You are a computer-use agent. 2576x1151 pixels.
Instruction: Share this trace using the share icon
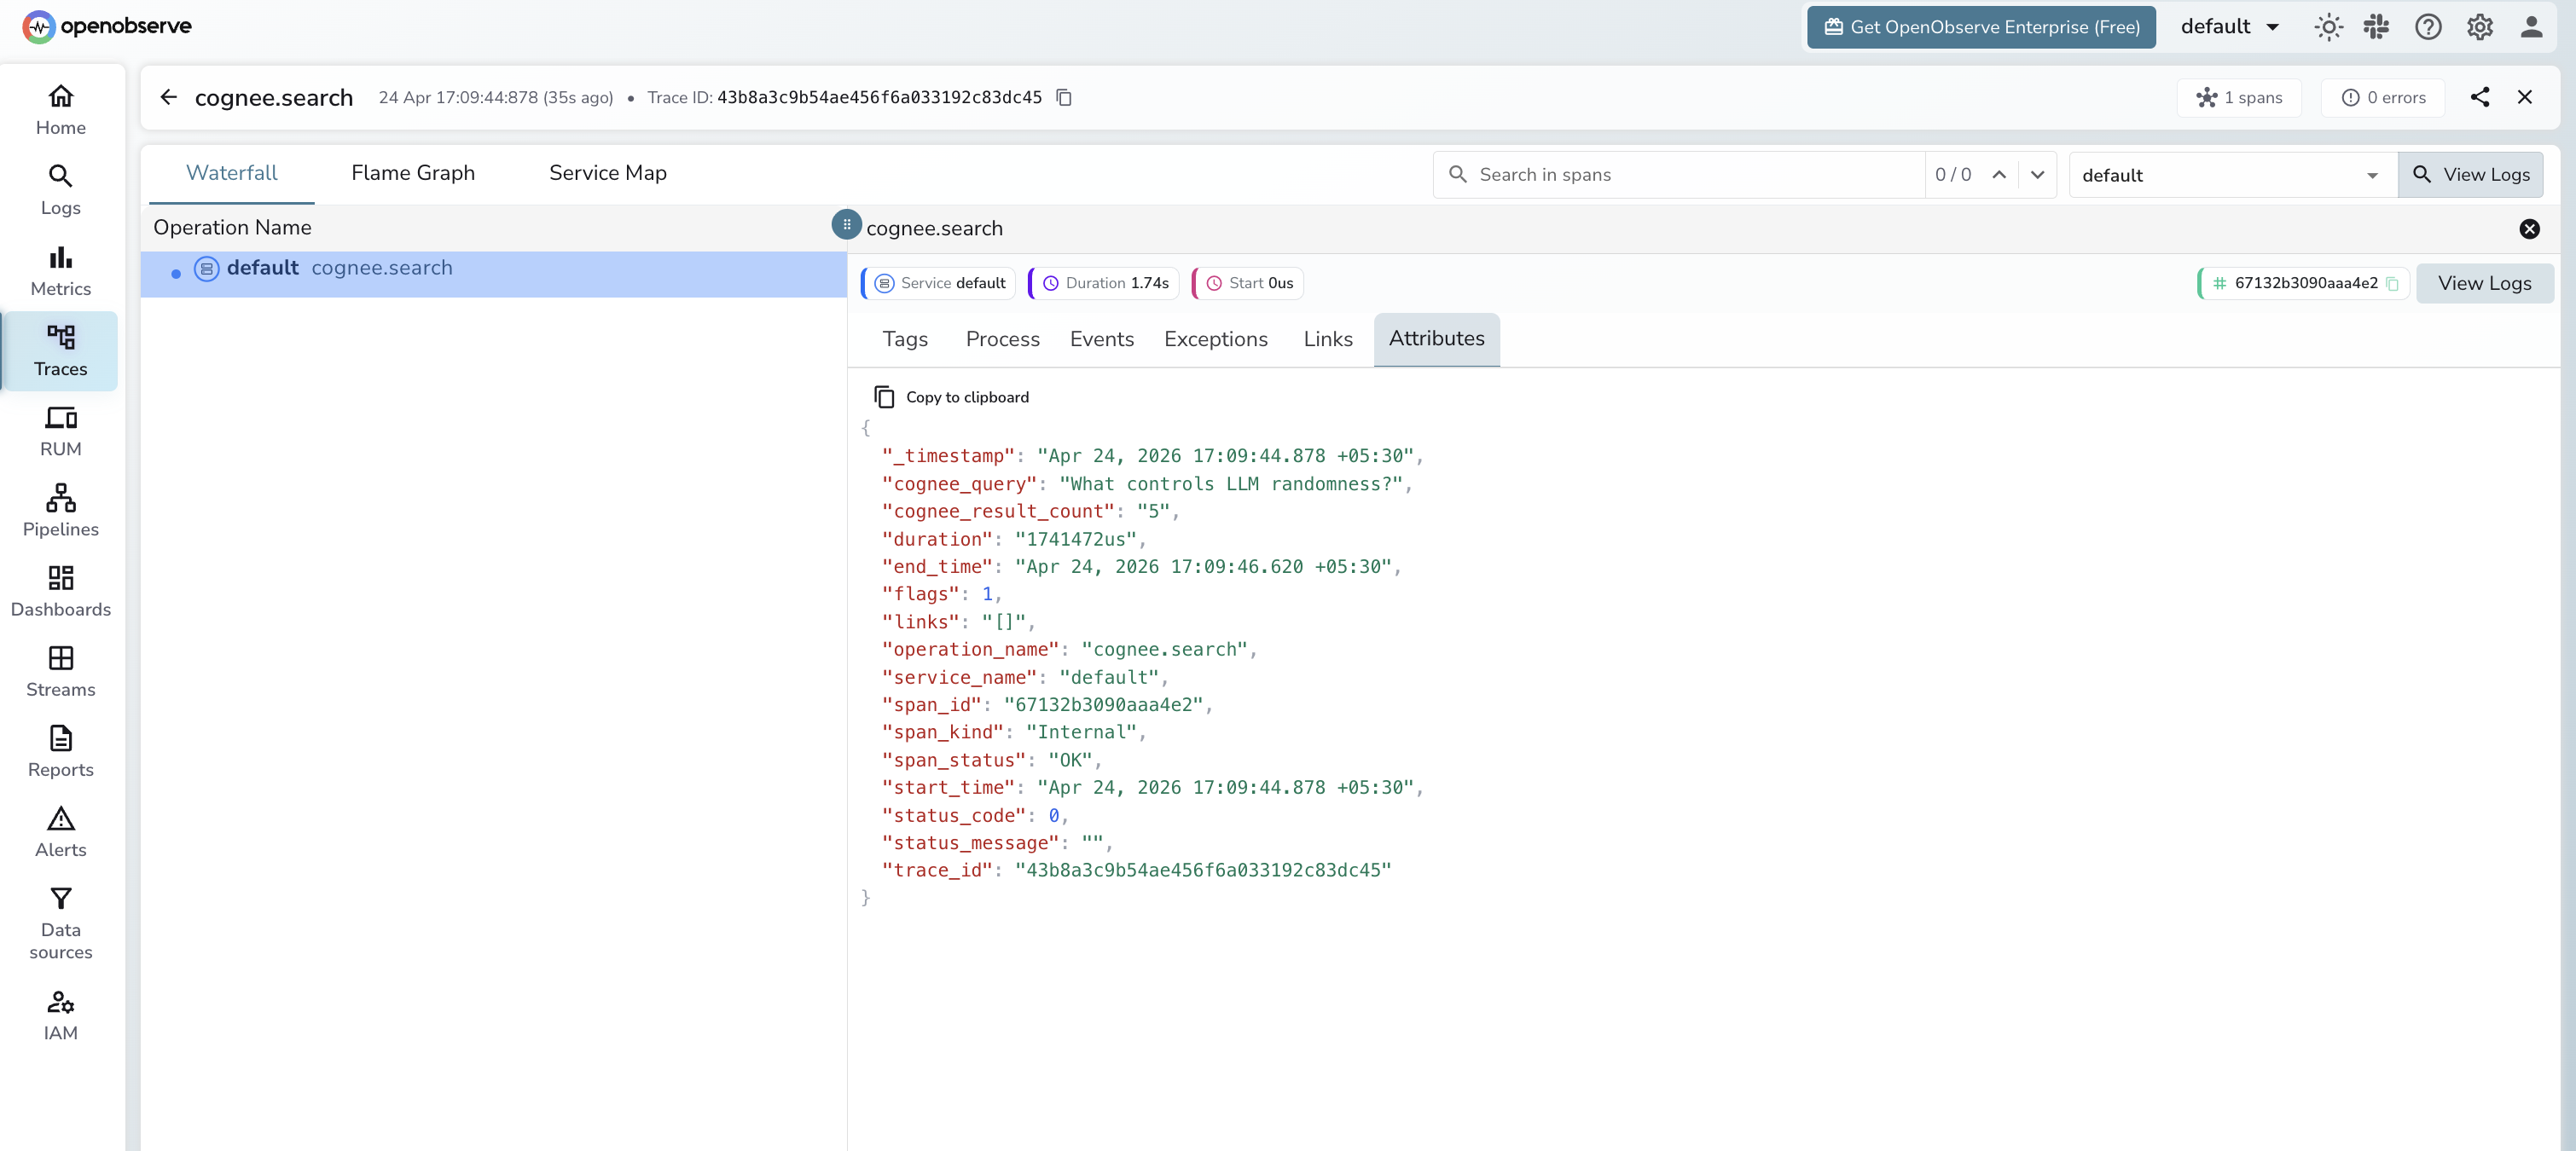[2480, 97]
